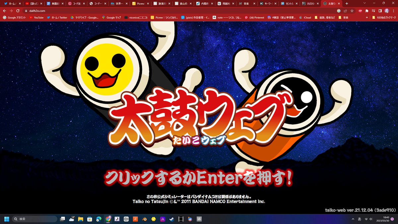Click the share page icon in address bar
Image resolution: width=398 pixels, height=224 pixels.
click(345, 11)
